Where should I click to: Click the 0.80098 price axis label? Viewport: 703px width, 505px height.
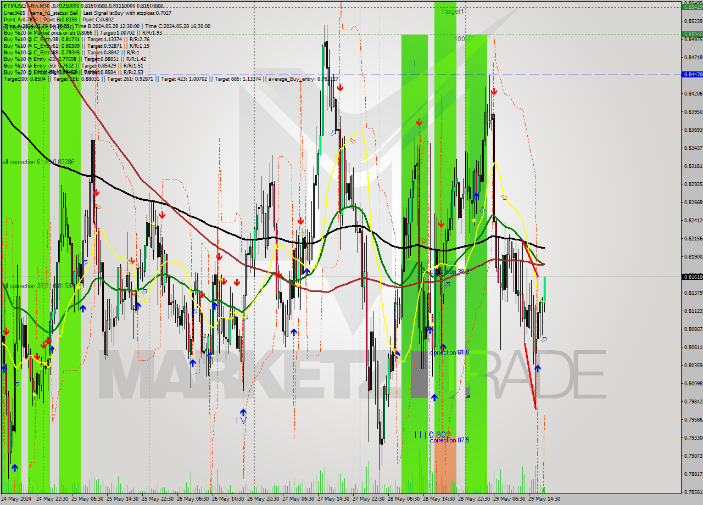point(694,383)
